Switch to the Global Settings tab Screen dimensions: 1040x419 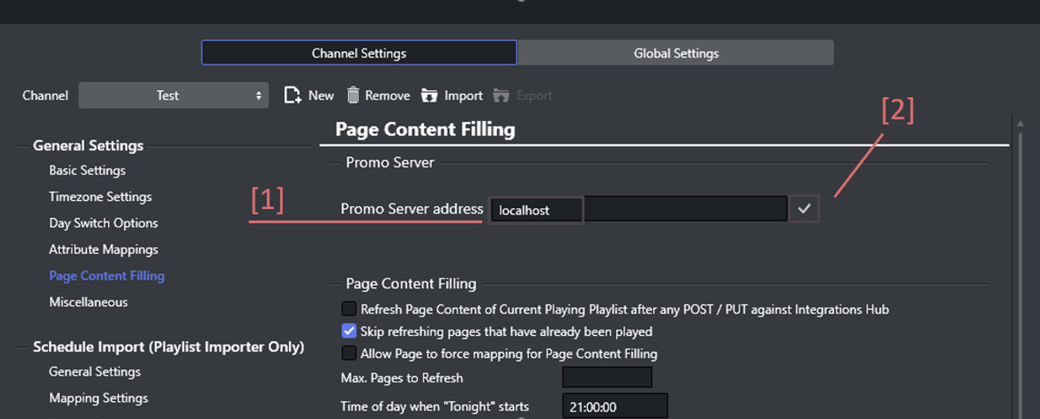(x=676, y=53)
